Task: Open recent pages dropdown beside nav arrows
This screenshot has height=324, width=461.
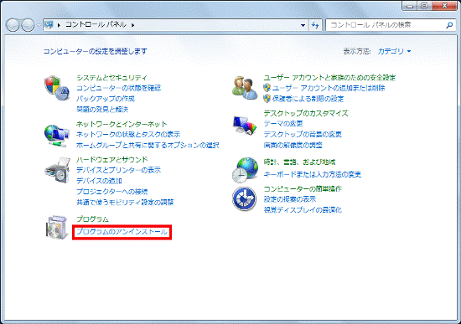Action: [38, 25]
